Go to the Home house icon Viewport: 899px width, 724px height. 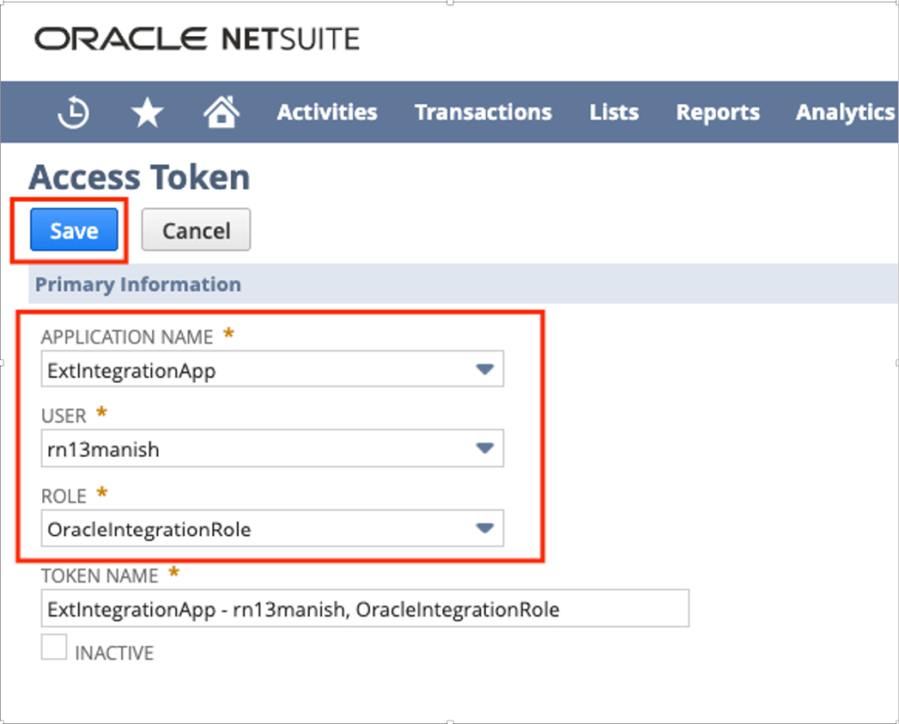(221, 112)
